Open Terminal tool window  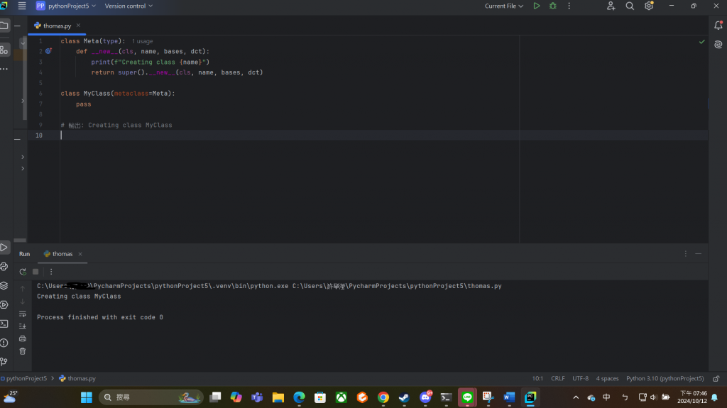tap(4, 324)
